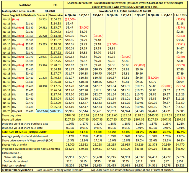Click 'Data Sources: Seeking Alpha Premium' text
The image size is (189, 173).
pos(60,170)
